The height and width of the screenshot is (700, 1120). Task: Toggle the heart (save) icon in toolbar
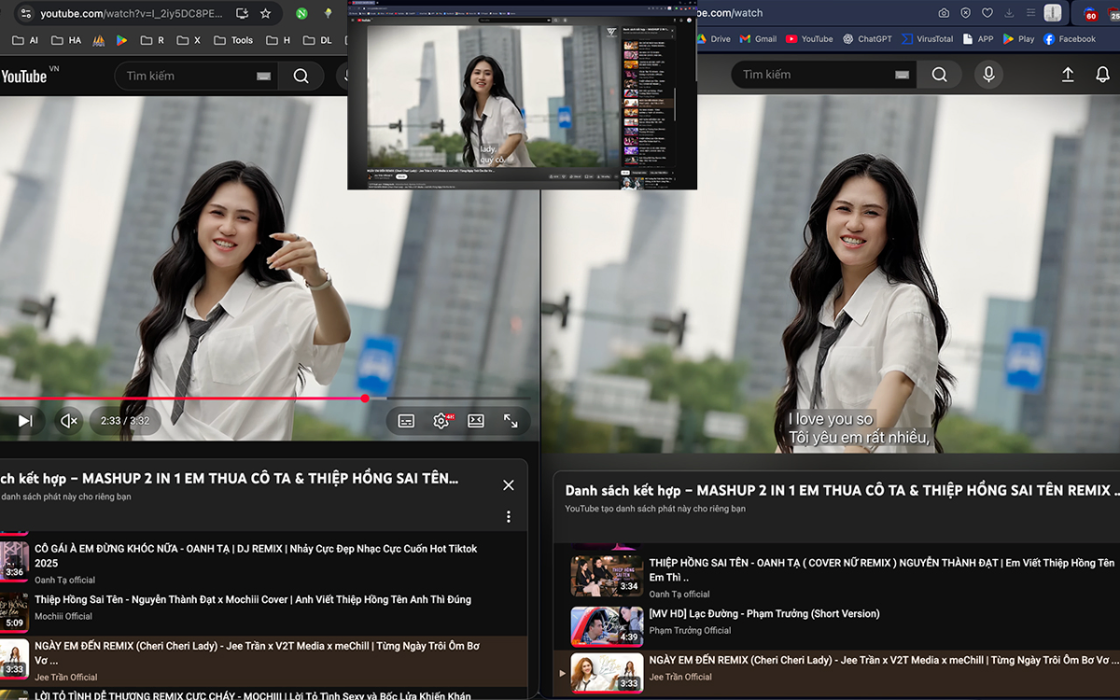(x=987, y=13)
